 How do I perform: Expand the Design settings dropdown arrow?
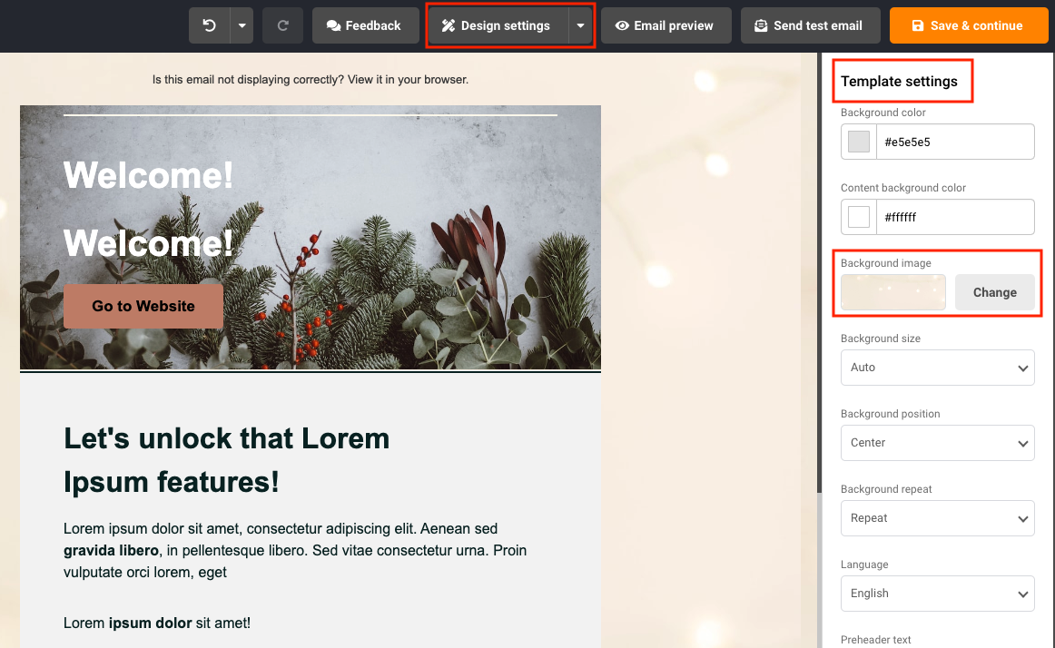581,25
